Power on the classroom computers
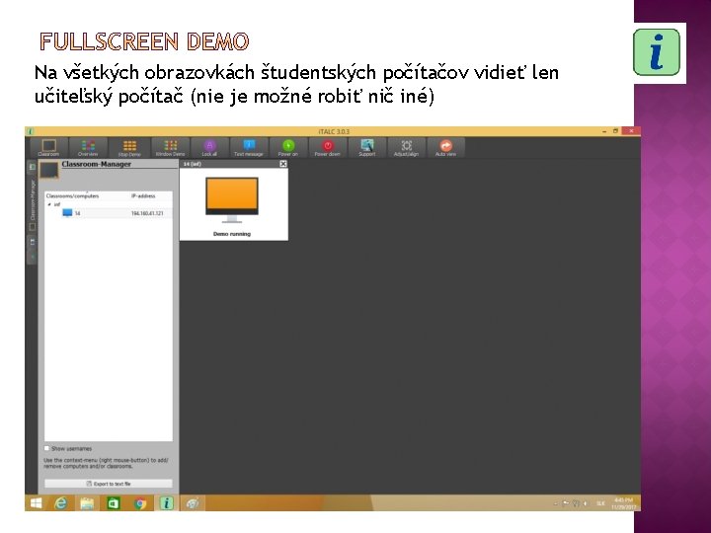 pos(288,147)
